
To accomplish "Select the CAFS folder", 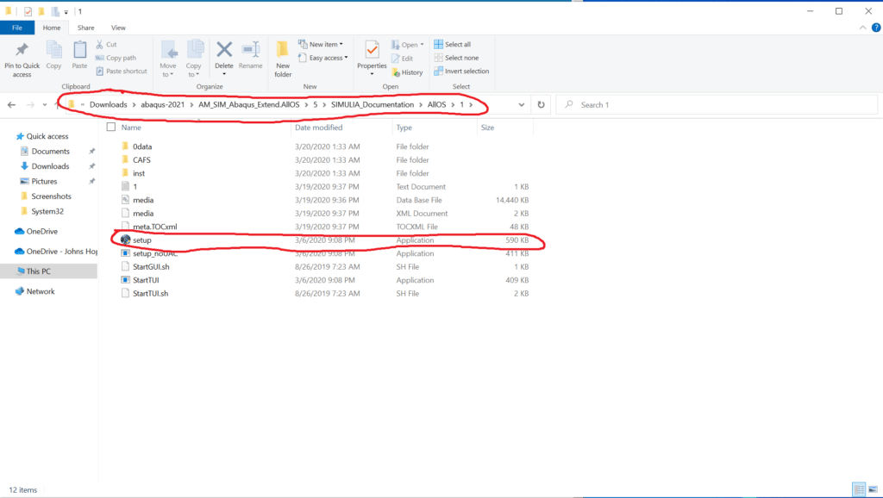I will (x=141, y=160).
